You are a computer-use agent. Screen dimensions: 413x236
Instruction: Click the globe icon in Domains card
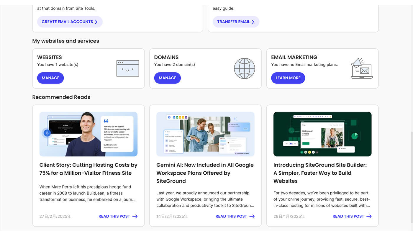click(245, 68)
